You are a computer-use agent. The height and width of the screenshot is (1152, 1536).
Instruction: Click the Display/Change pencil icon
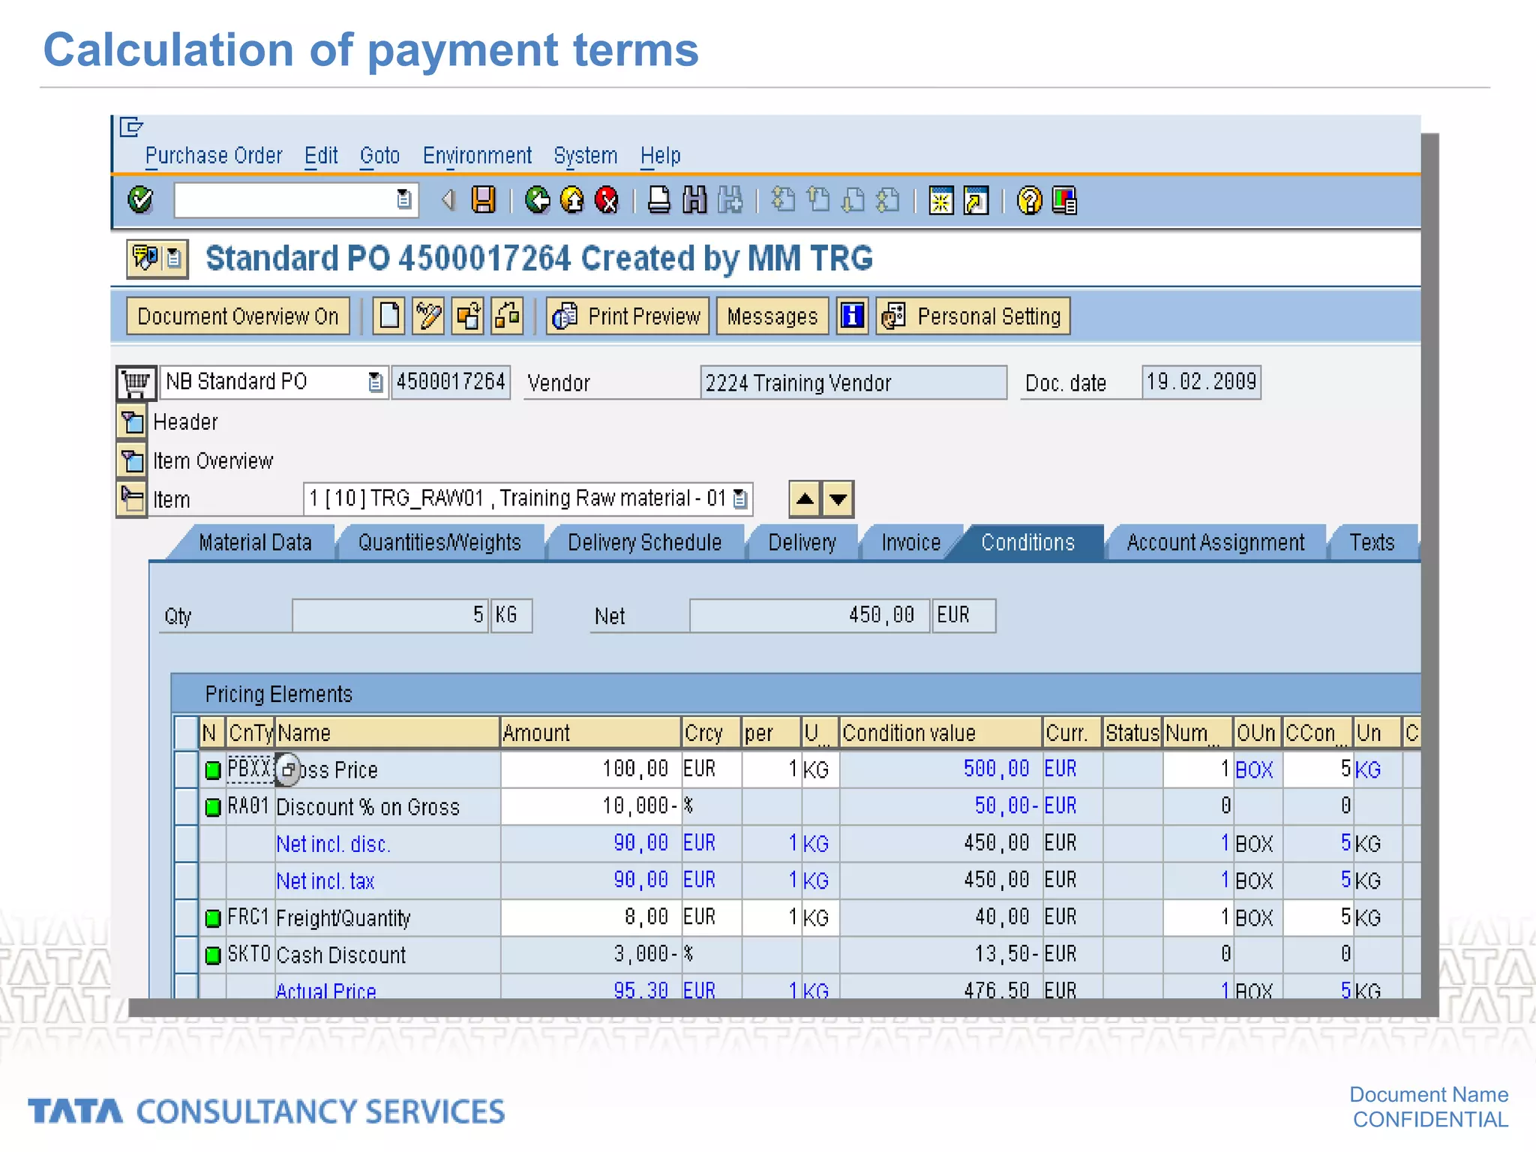(428, 316)
